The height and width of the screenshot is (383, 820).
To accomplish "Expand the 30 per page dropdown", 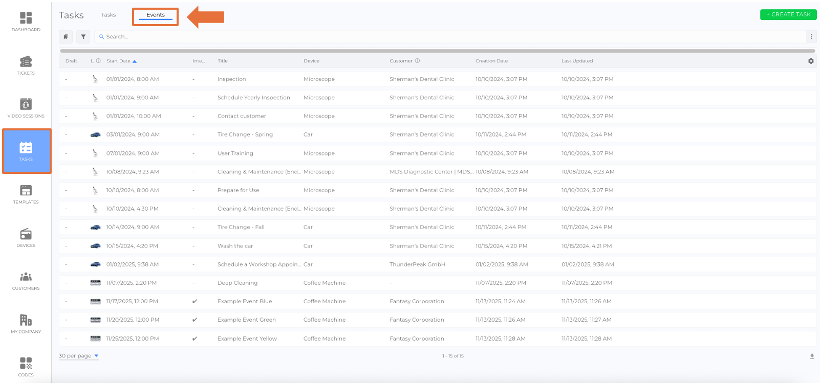I will tap(78, 356).
